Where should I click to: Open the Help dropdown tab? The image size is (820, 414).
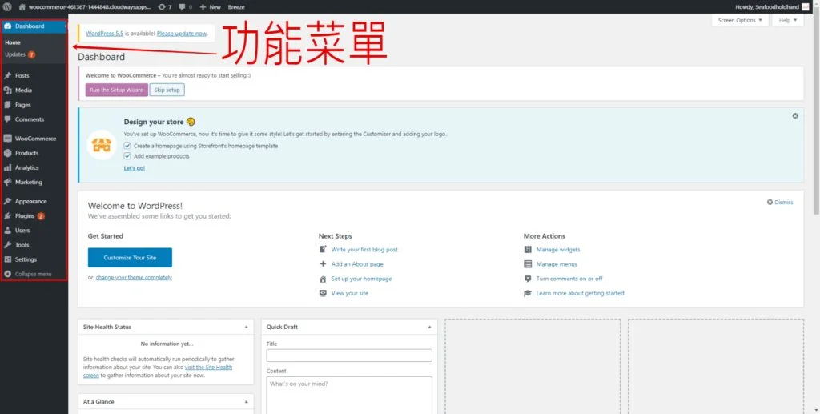click(788, 20)
